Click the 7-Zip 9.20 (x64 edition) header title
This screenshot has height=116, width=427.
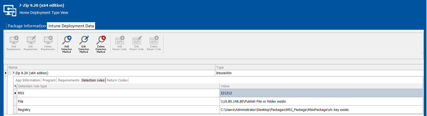[41, 5]
